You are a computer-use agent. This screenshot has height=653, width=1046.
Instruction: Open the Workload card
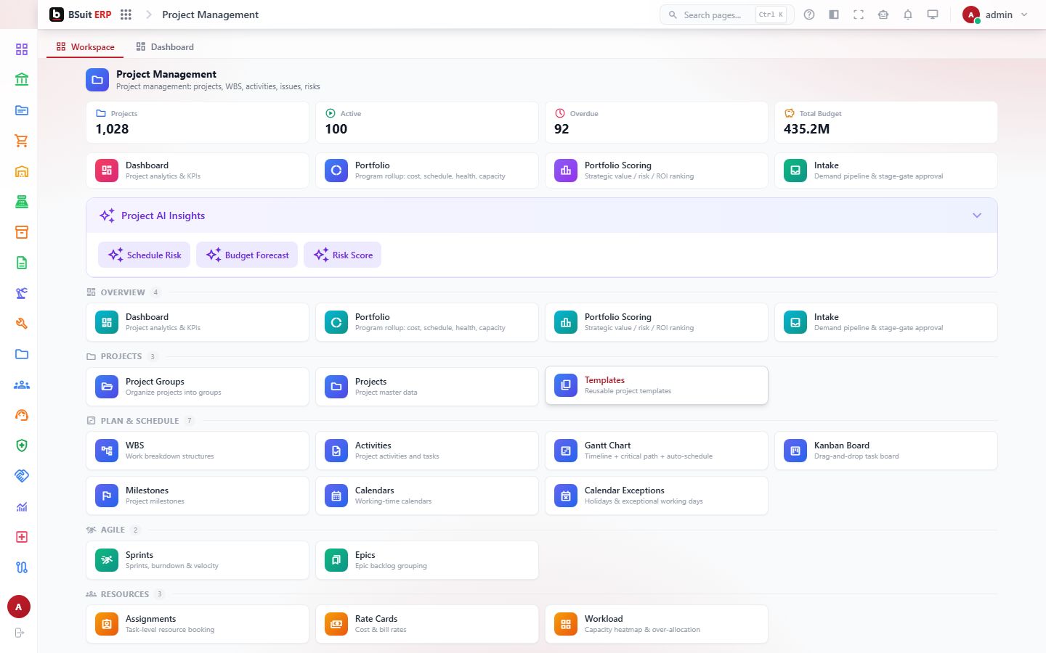tap(656, 624)
